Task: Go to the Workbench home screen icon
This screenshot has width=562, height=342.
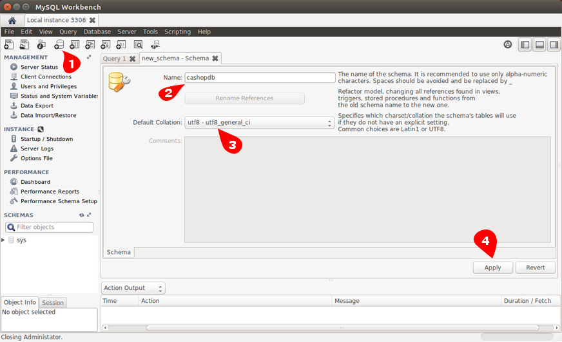Action: point(12,21)
